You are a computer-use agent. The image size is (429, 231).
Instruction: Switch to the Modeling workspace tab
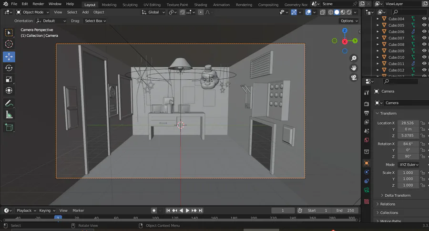point(109,5)
